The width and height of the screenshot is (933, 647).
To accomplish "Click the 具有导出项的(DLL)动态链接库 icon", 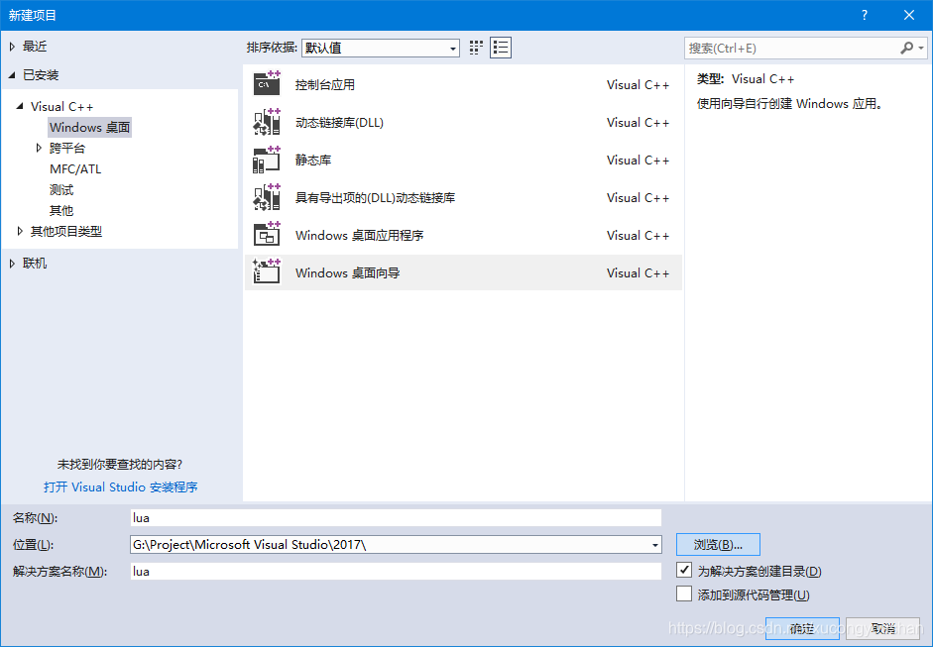I will (x=267, y=197).
